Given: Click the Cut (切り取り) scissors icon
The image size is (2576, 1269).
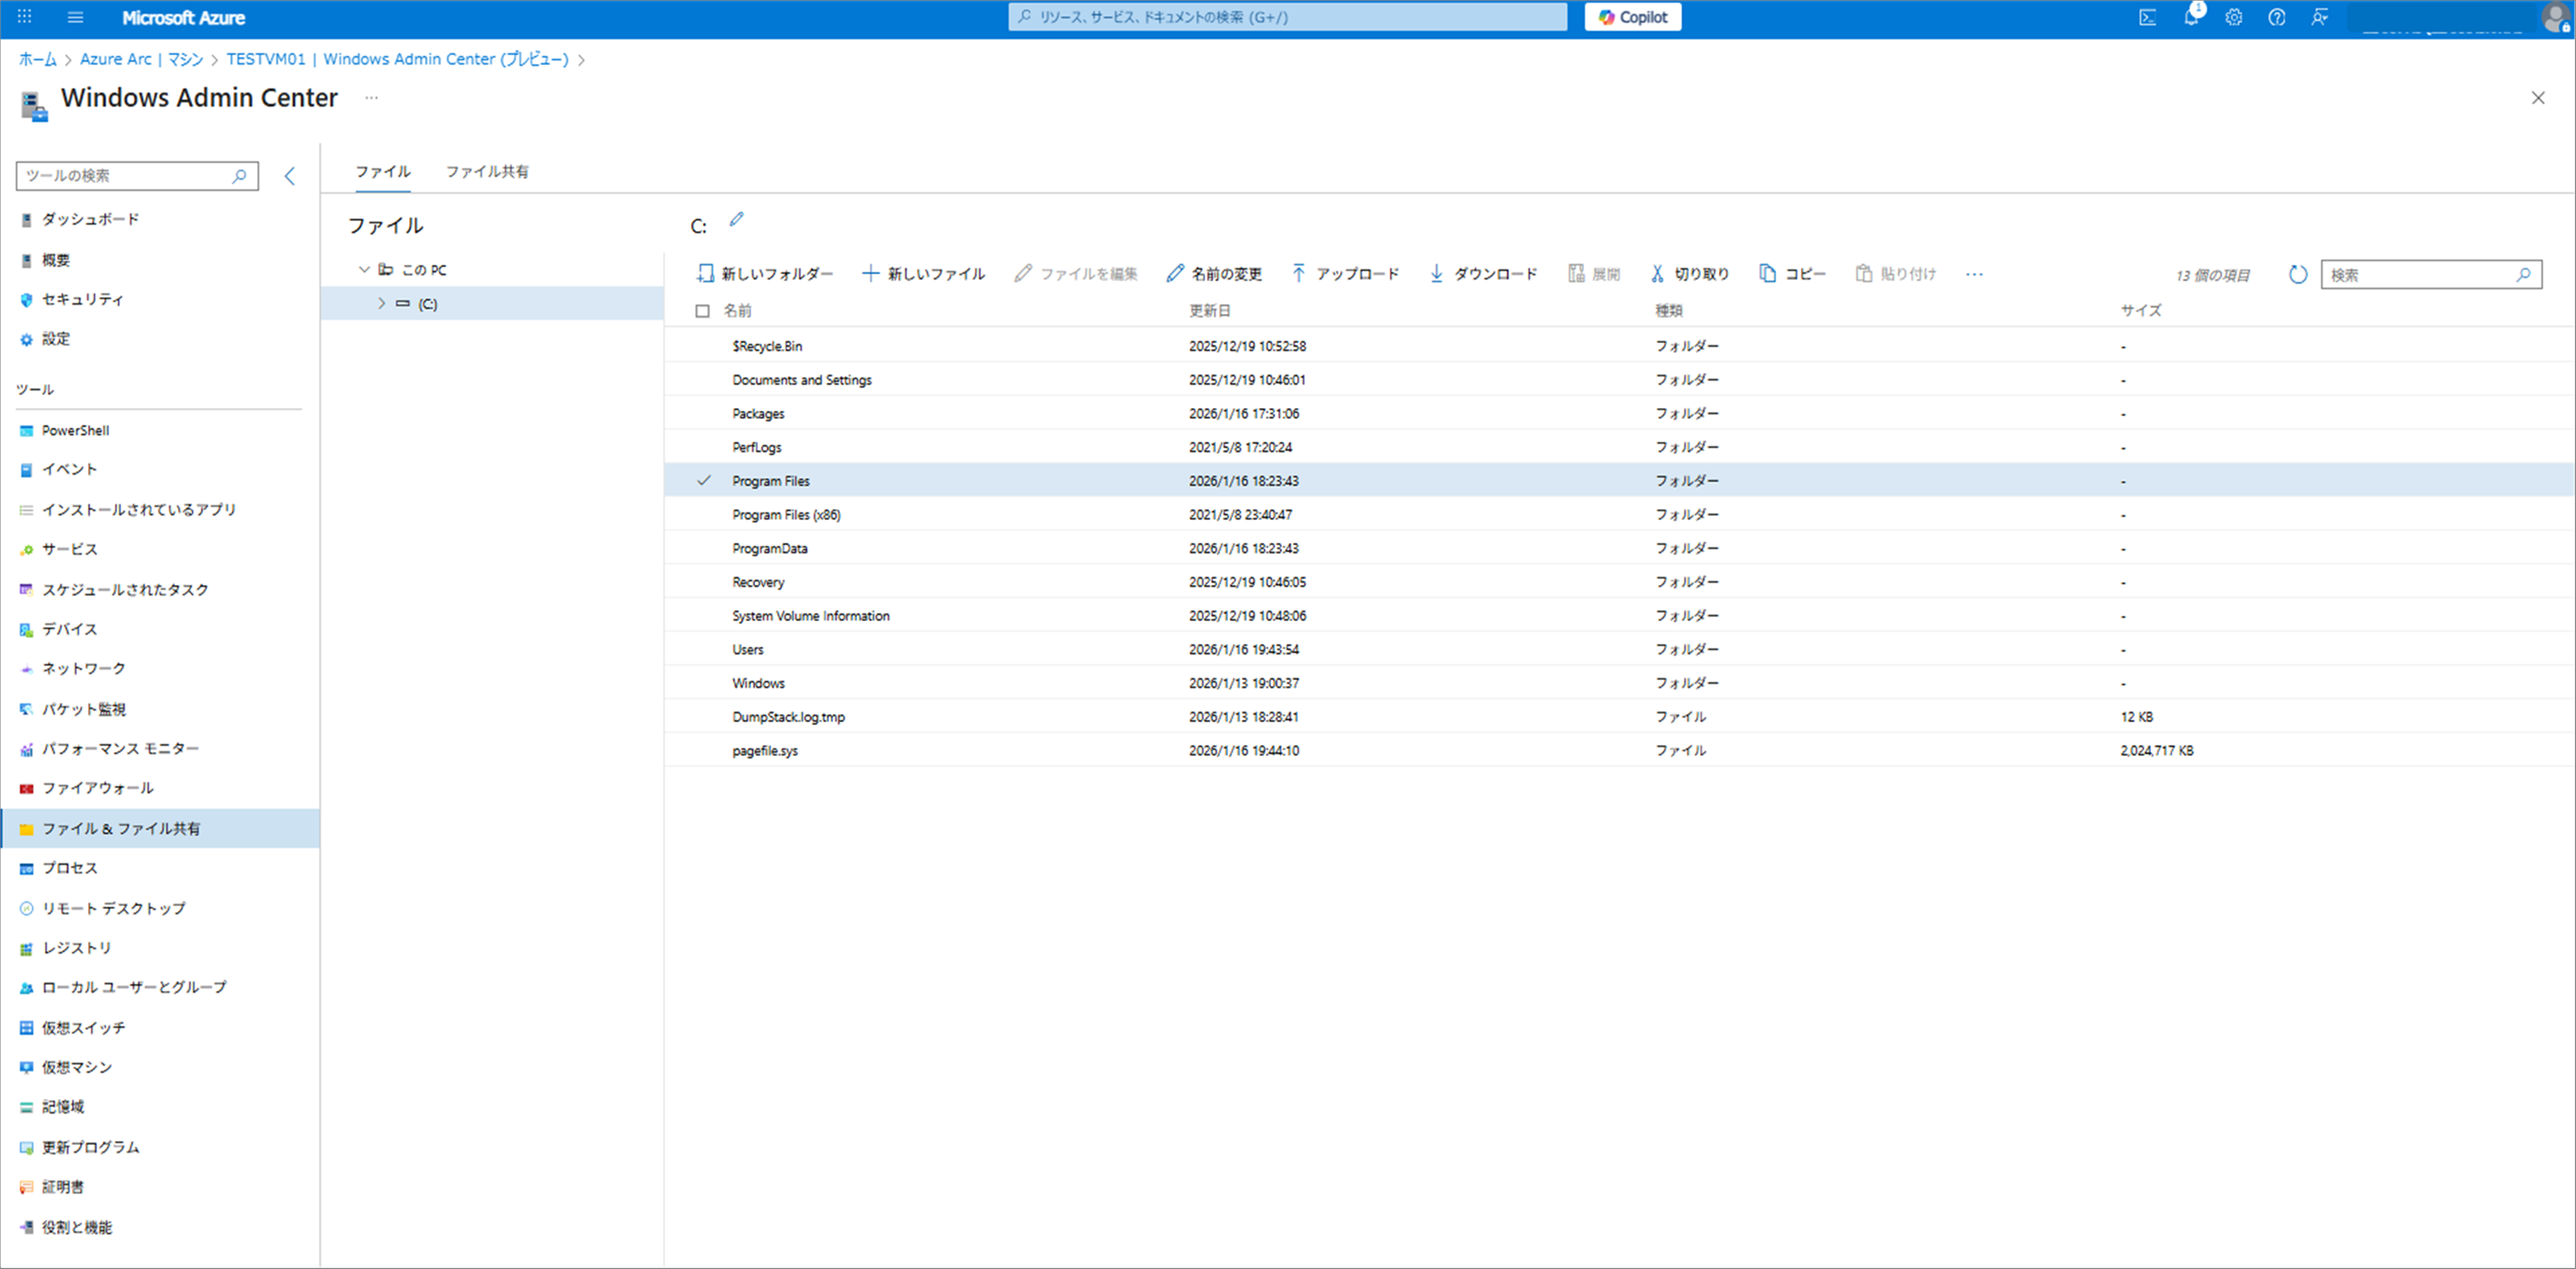Looking at the screenshot, I should click(x=1657, y=273).
